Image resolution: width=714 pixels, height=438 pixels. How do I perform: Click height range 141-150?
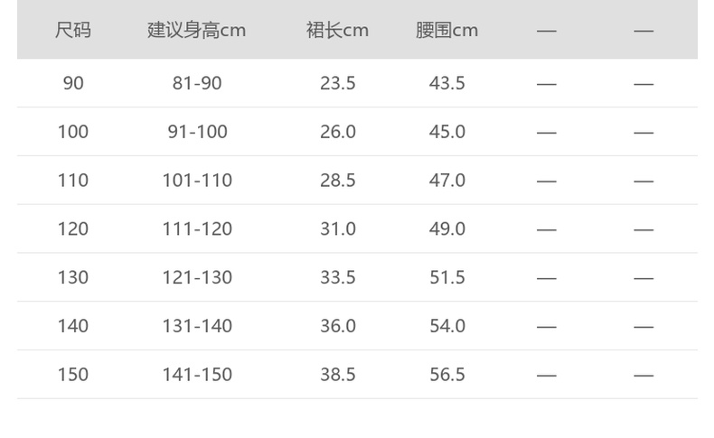point(197,375)
